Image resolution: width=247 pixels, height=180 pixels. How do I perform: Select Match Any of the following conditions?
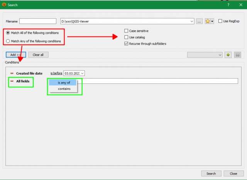(x=8, y=41)
